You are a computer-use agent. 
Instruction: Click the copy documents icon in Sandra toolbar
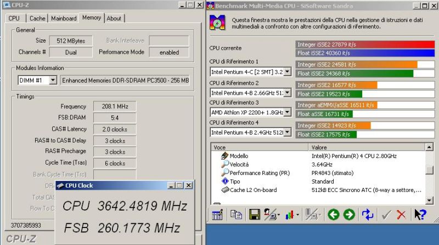click(x=236, y=214)
